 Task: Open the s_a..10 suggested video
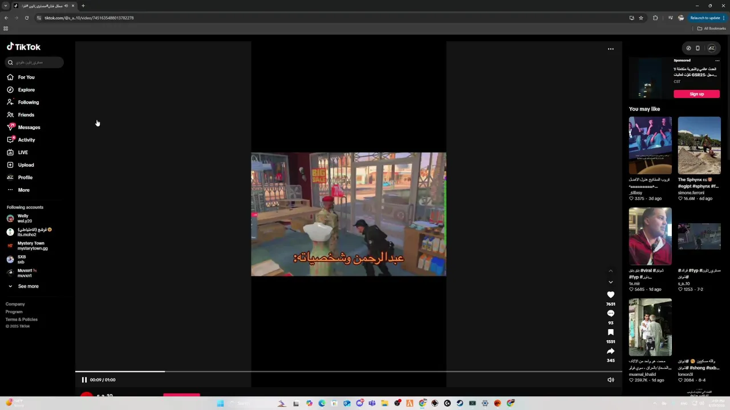pos(699,236)
